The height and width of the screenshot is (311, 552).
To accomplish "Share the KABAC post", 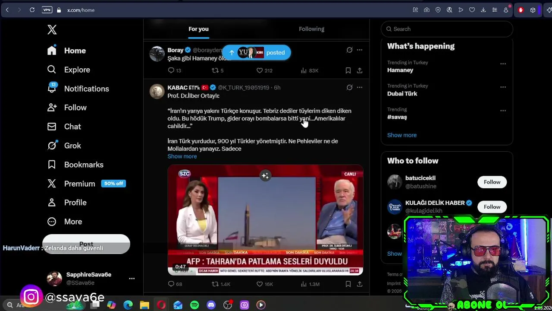I will coord(360,284).
